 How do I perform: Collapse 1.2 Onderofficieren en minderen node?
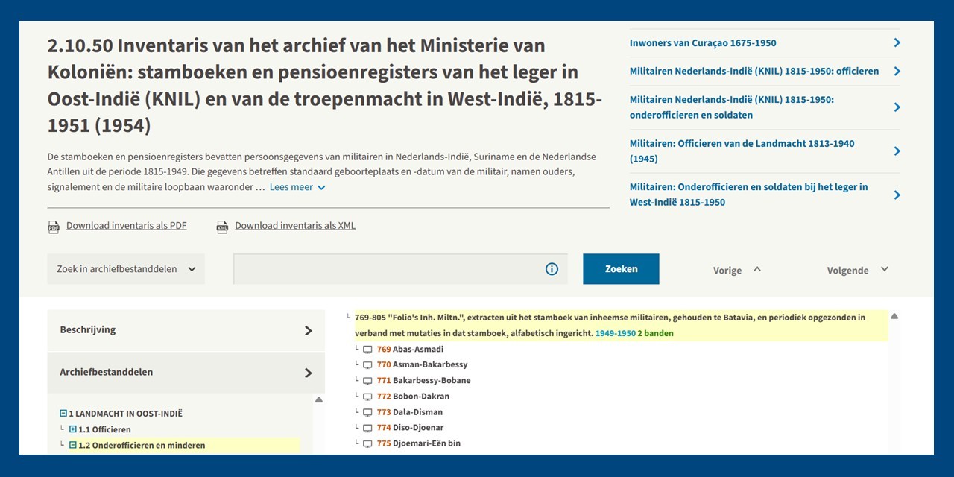click(x=73, y=446)
